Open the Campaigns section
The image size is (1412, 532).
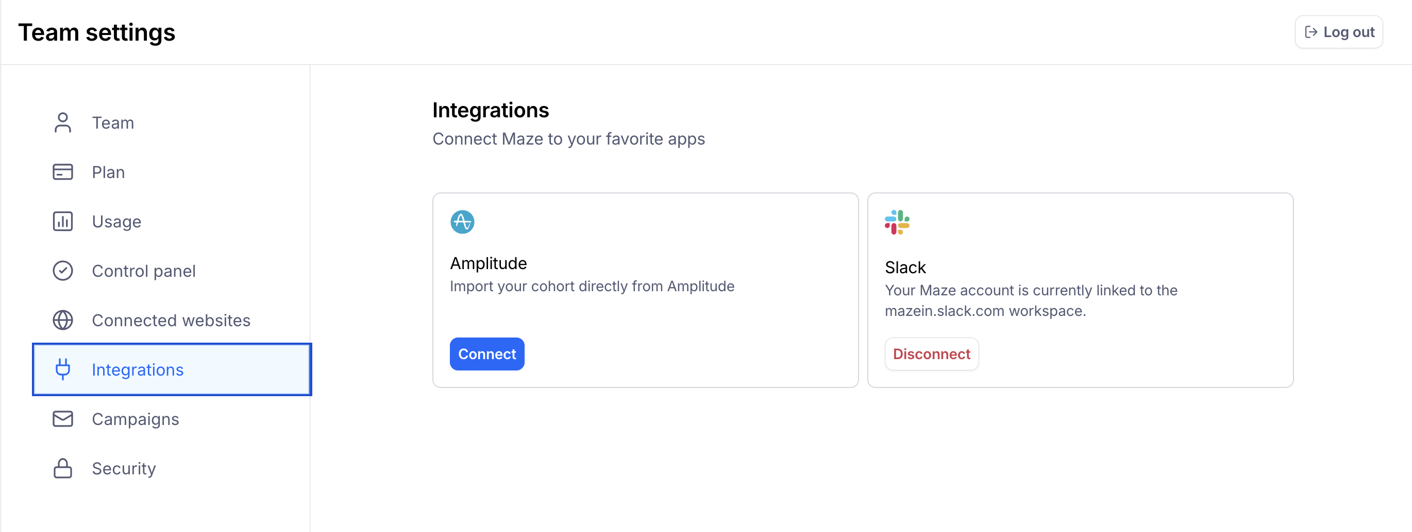pos(136,419)
